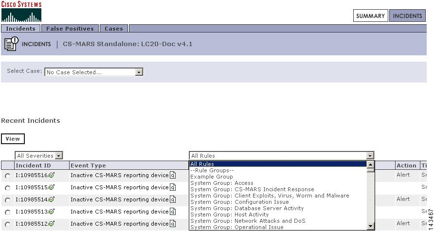434x231 pixels.
Task: Open incident link I:10985514
Action: (x=32, y=199)
